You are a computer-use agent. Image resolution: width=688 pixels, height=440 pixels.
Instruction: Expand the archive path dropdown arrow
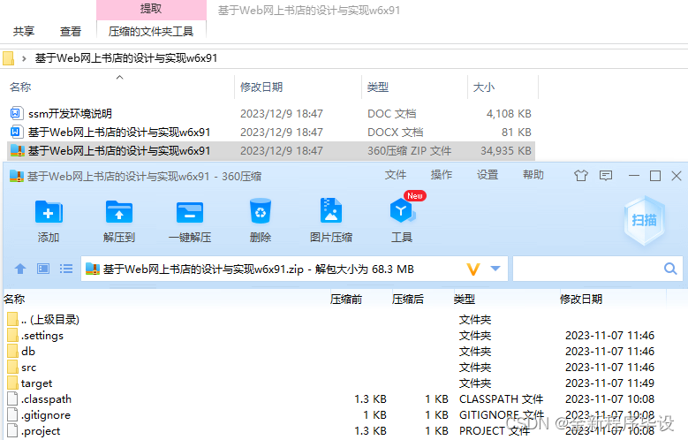[x=495, y=269]
